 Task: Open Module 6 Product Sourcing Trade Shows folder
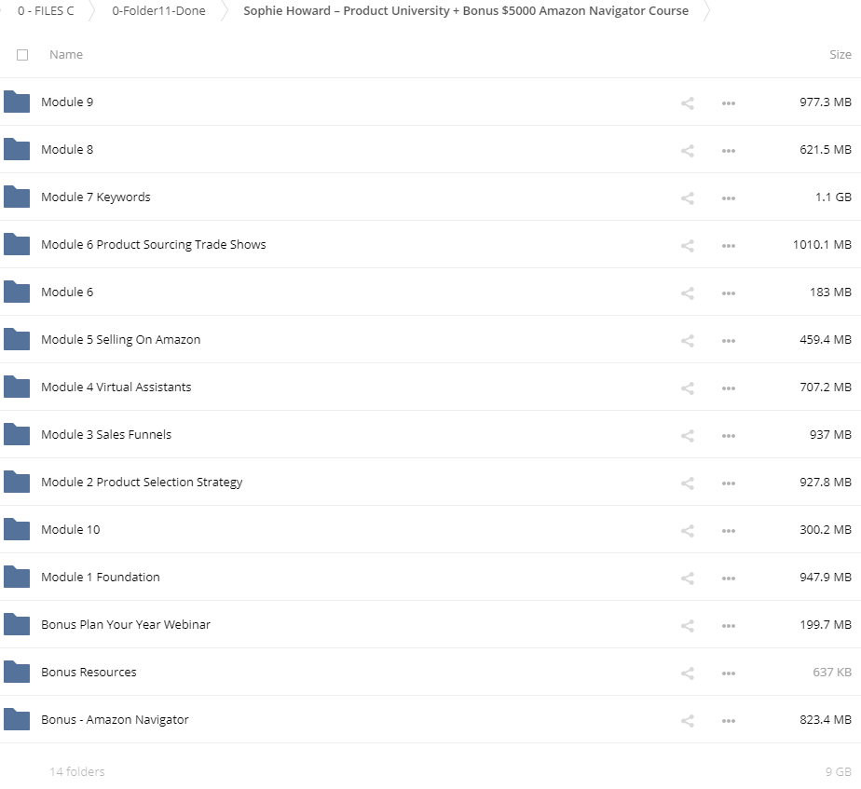pyautogui.click(x=153, y=245)
